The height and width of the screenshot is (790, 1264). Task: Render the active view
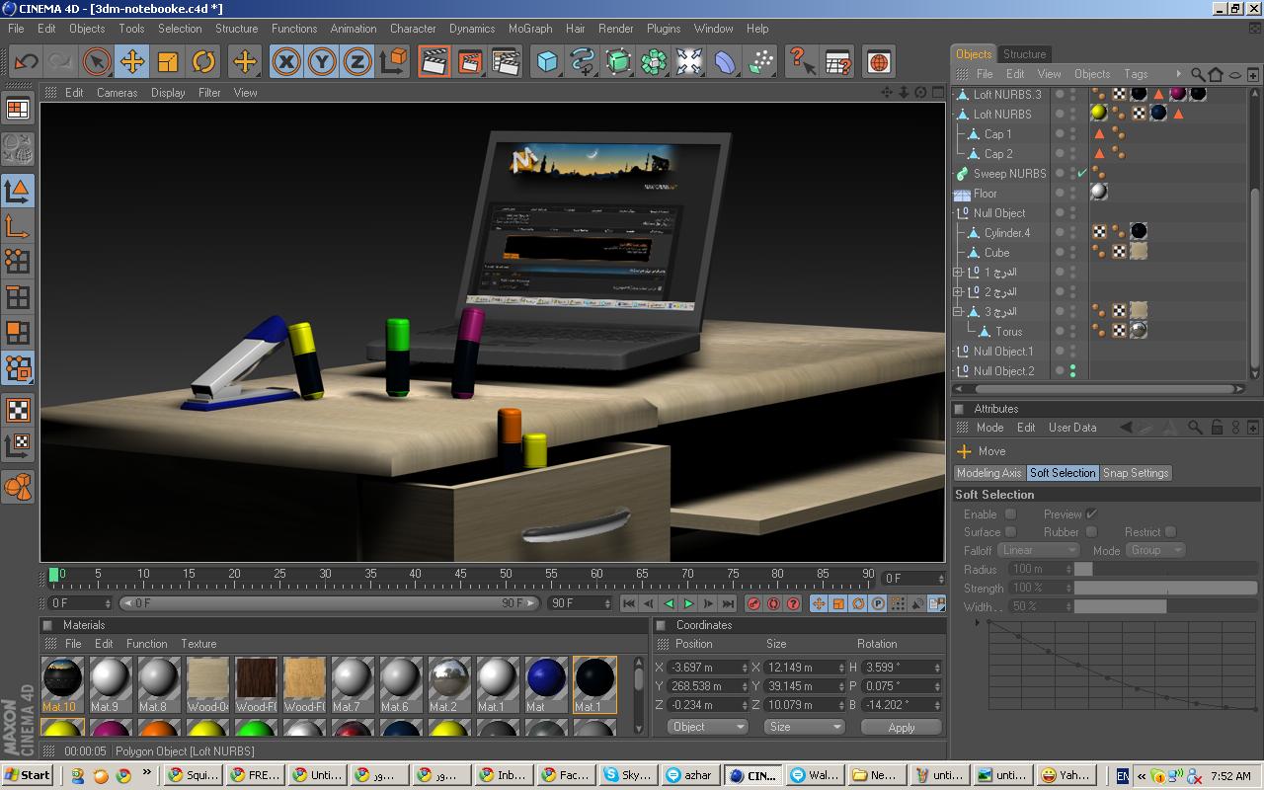tap(434, 62)
